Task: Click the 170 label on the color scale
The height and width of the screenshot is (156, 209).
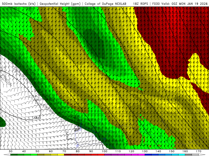Action: click(199, 151)
